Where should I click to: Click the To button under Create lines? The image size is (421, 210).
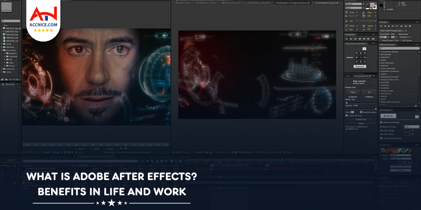(369, 92)
